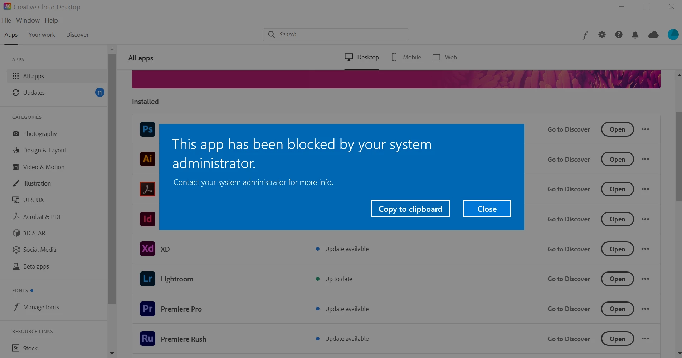Switch to the Web apps tab
The width and height of the screenshot is (682, 358).
click(445, 57)
